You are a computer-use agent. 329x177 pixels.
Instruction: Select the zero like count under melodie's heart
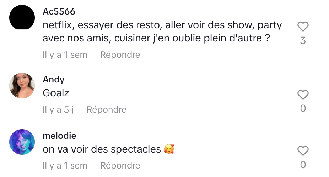[x=303, y=165]
